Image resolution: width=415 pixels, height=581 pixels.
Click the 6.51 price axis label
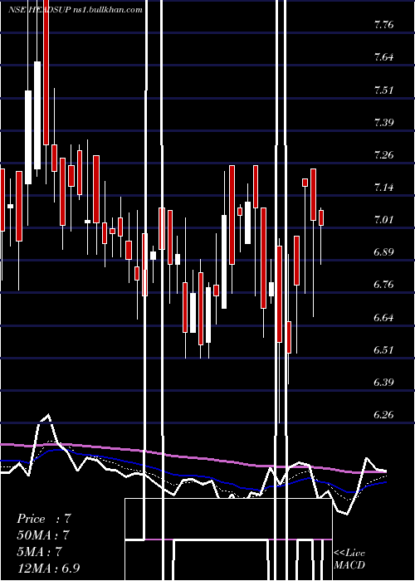point(383,349)
